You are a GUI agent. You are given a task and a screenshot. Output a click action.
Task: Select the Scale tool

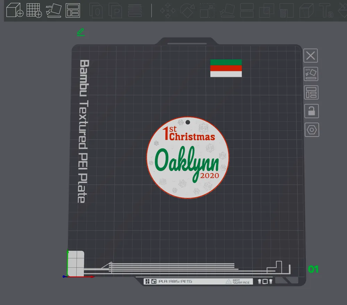207,10
